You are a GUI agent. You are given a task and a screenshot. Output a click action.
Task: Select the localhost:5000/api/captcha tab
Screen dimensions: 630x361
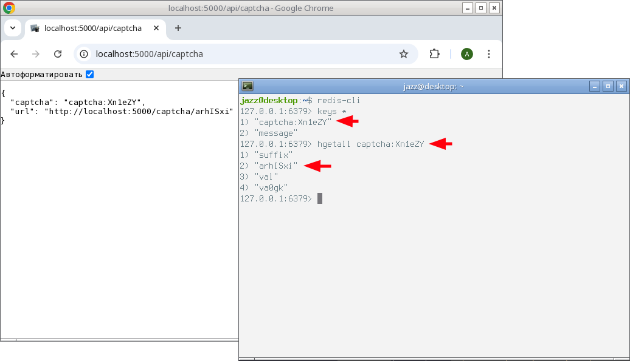pos(95,28)
